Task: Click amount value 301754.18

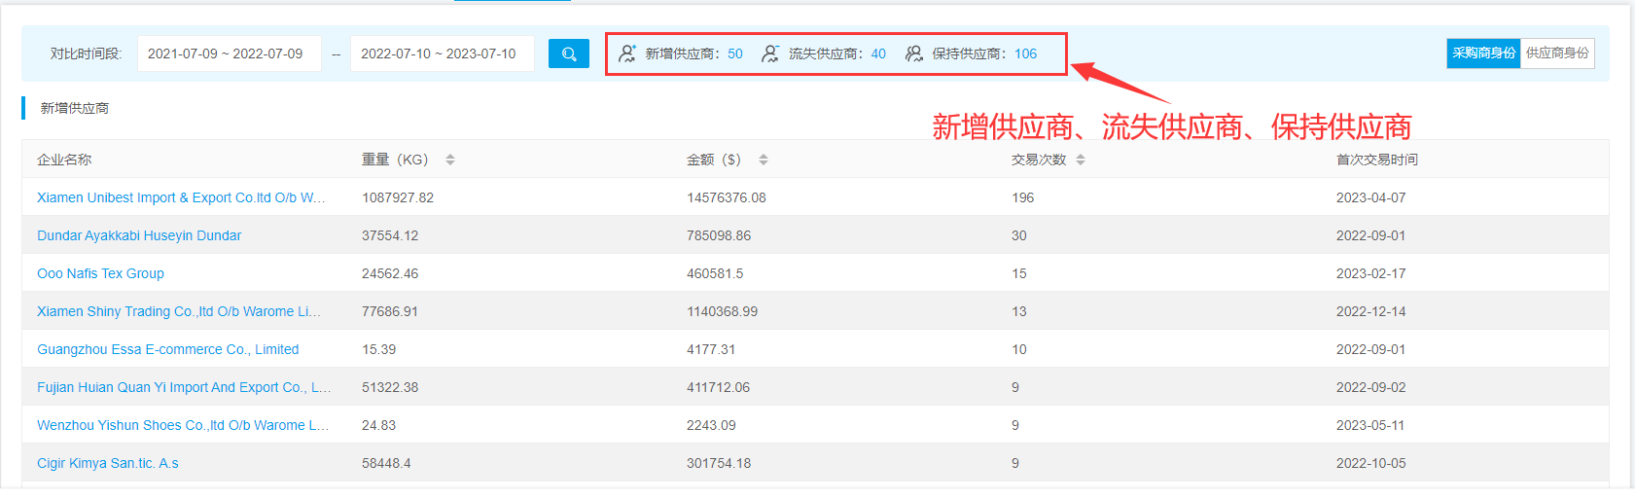Action: point(719,463)
